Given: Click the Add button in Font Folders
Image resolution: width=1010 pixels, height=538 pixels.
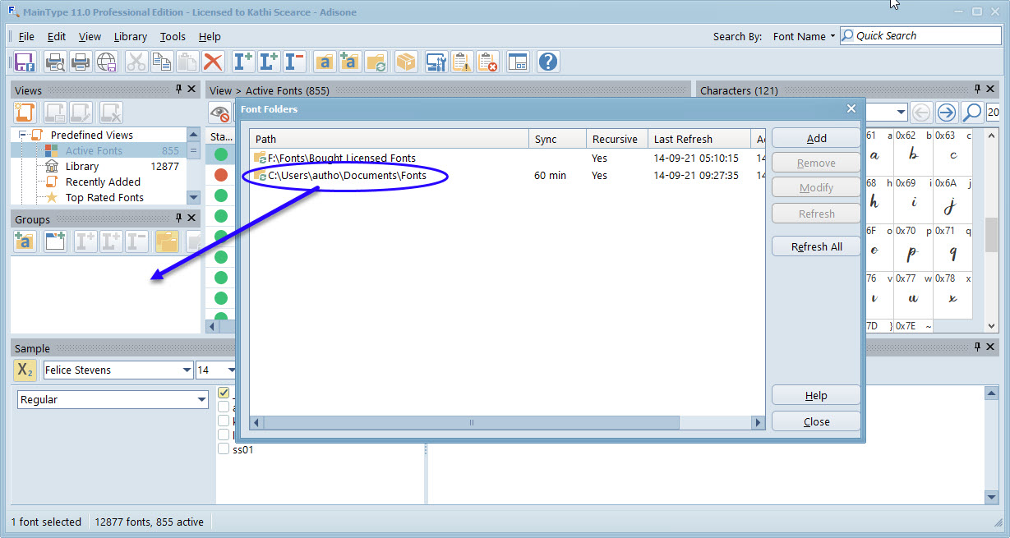Looking at the screenshot, I should coord(816,138).
